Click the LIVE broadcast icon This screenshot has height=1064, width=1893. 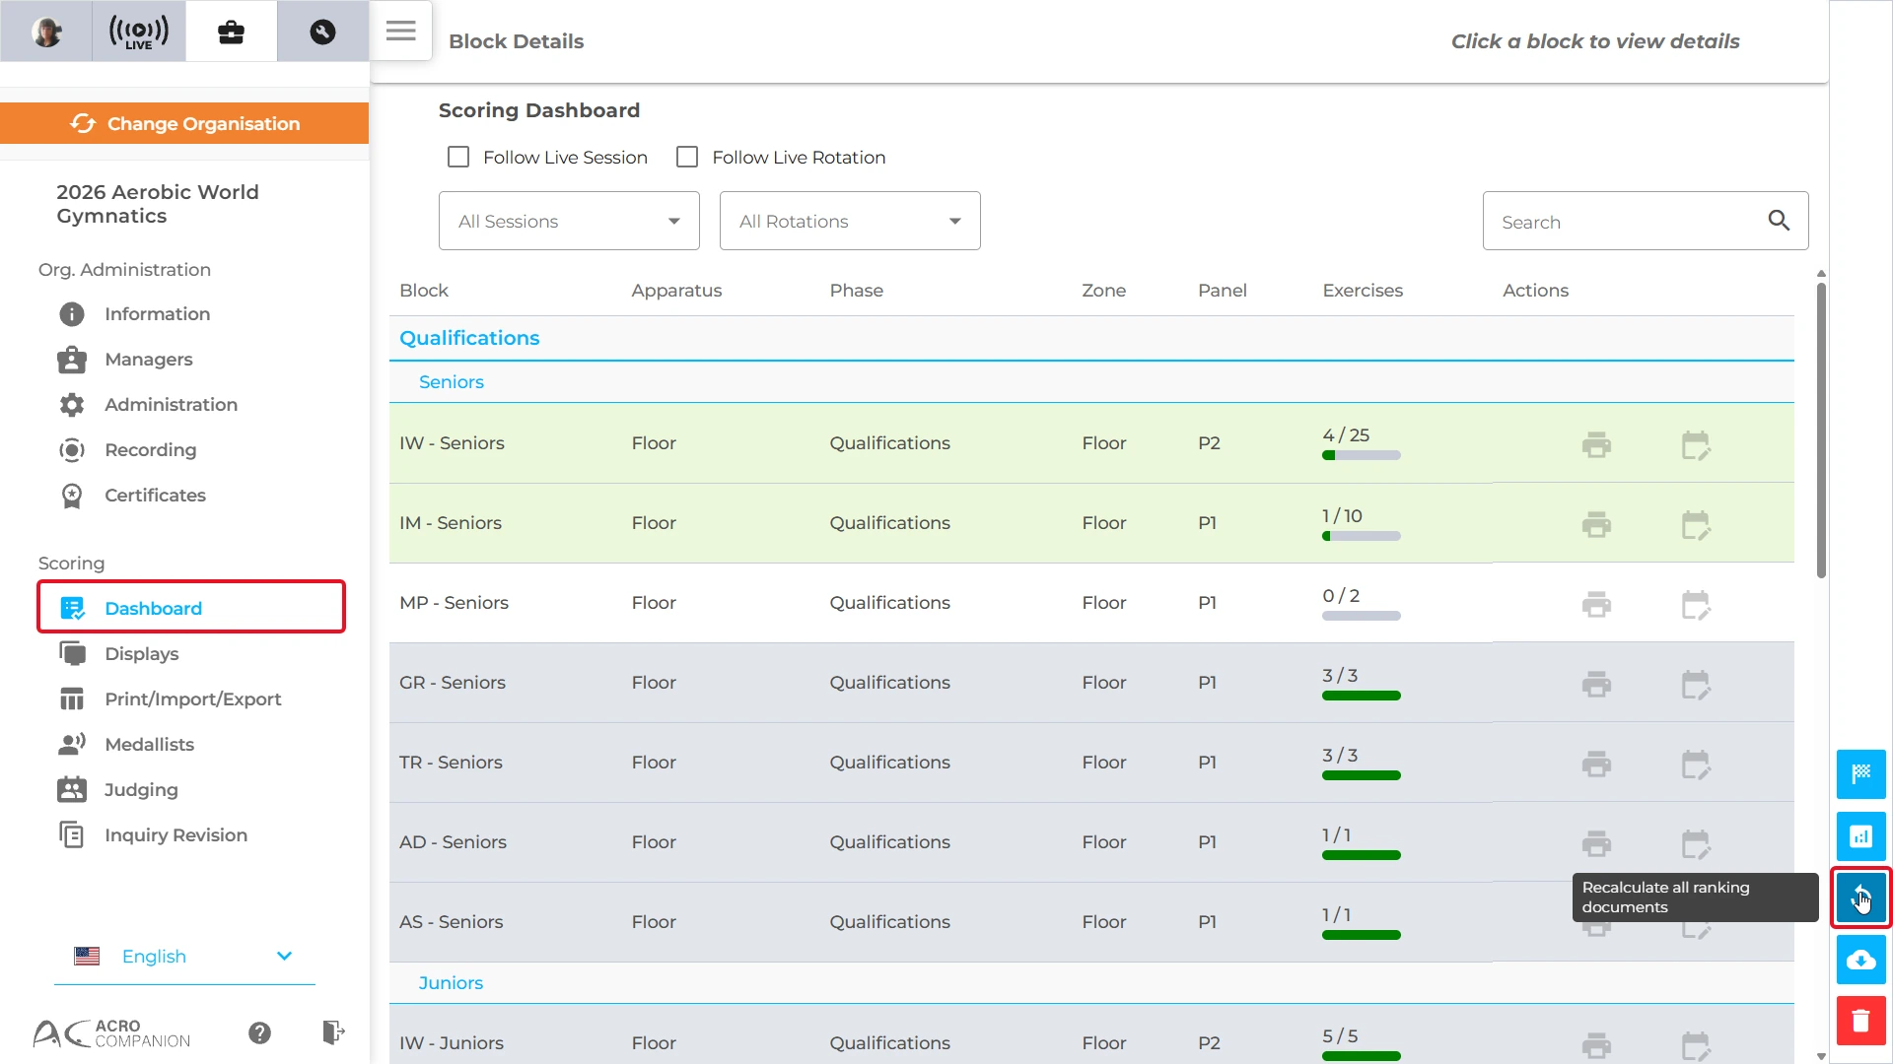click(139, 32)
